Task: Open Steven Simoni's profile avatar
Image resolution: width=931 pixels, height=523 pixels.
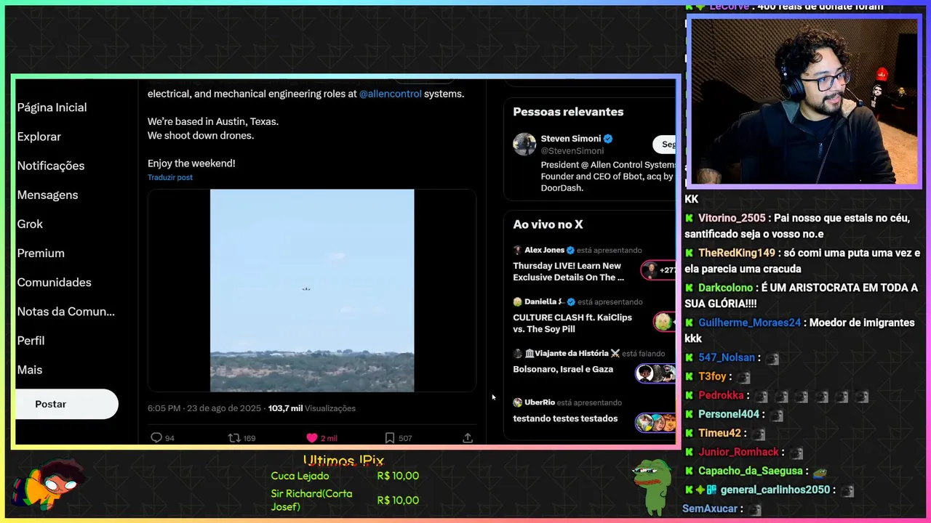Action: (524, 144)
